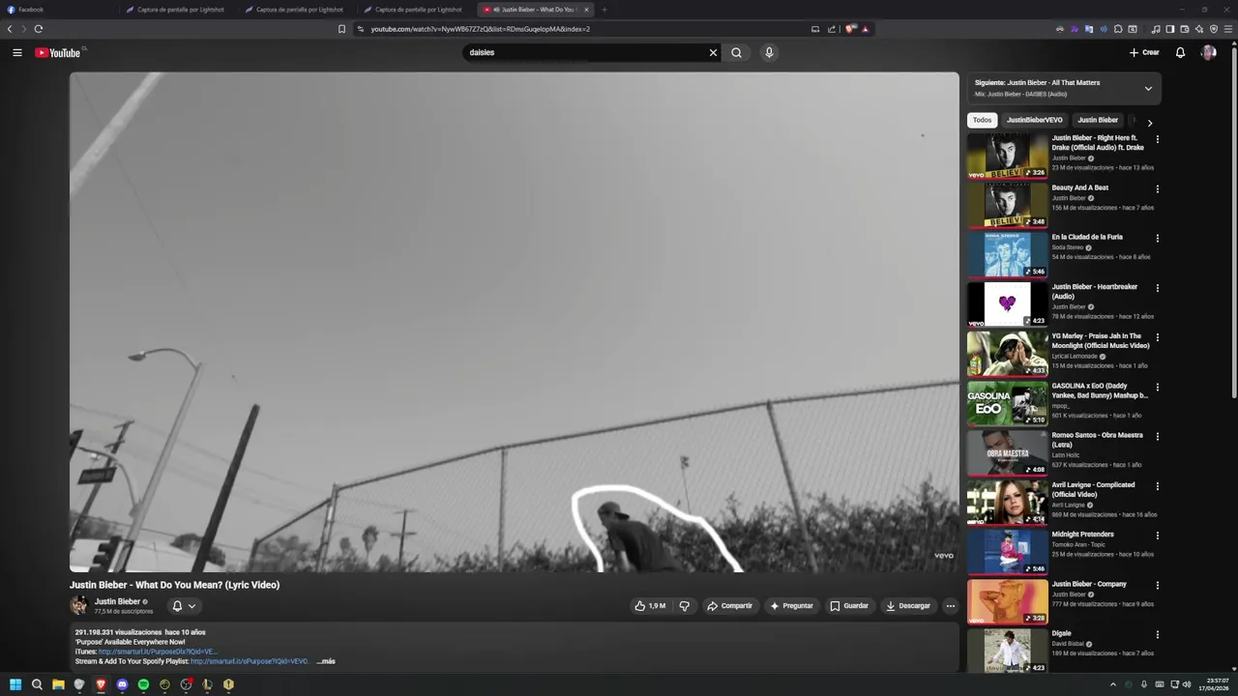Open the iTunes smarturl link
The height and width of the screenshot is (696, 1238).
coord(158,652)
